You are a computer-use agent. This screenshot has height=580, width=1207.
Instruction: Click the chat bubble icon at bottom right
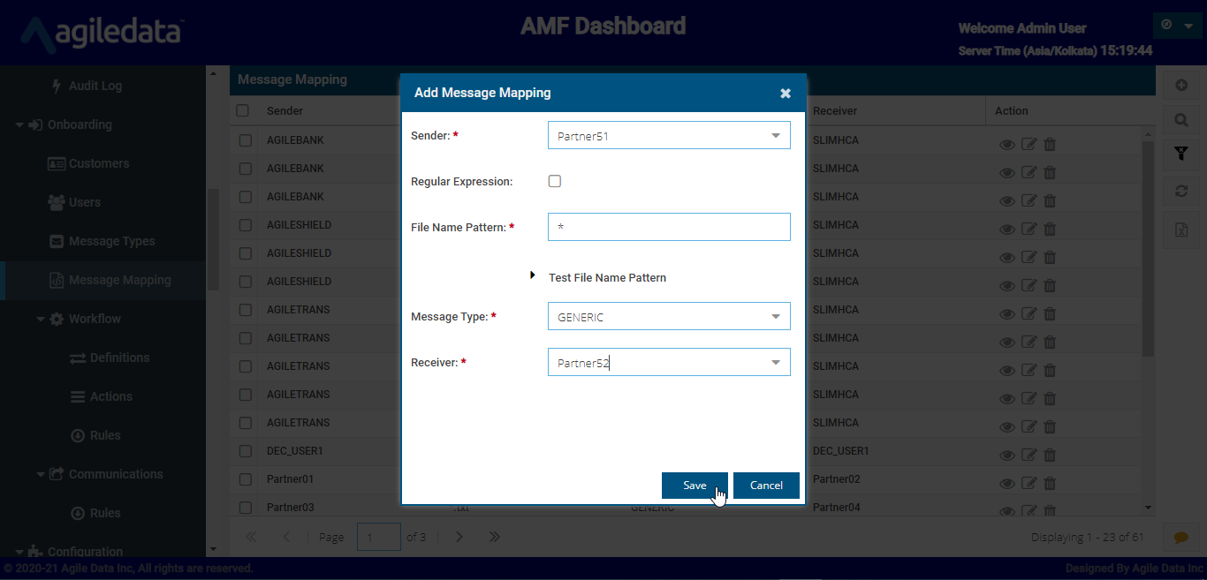pos(1180,537)
